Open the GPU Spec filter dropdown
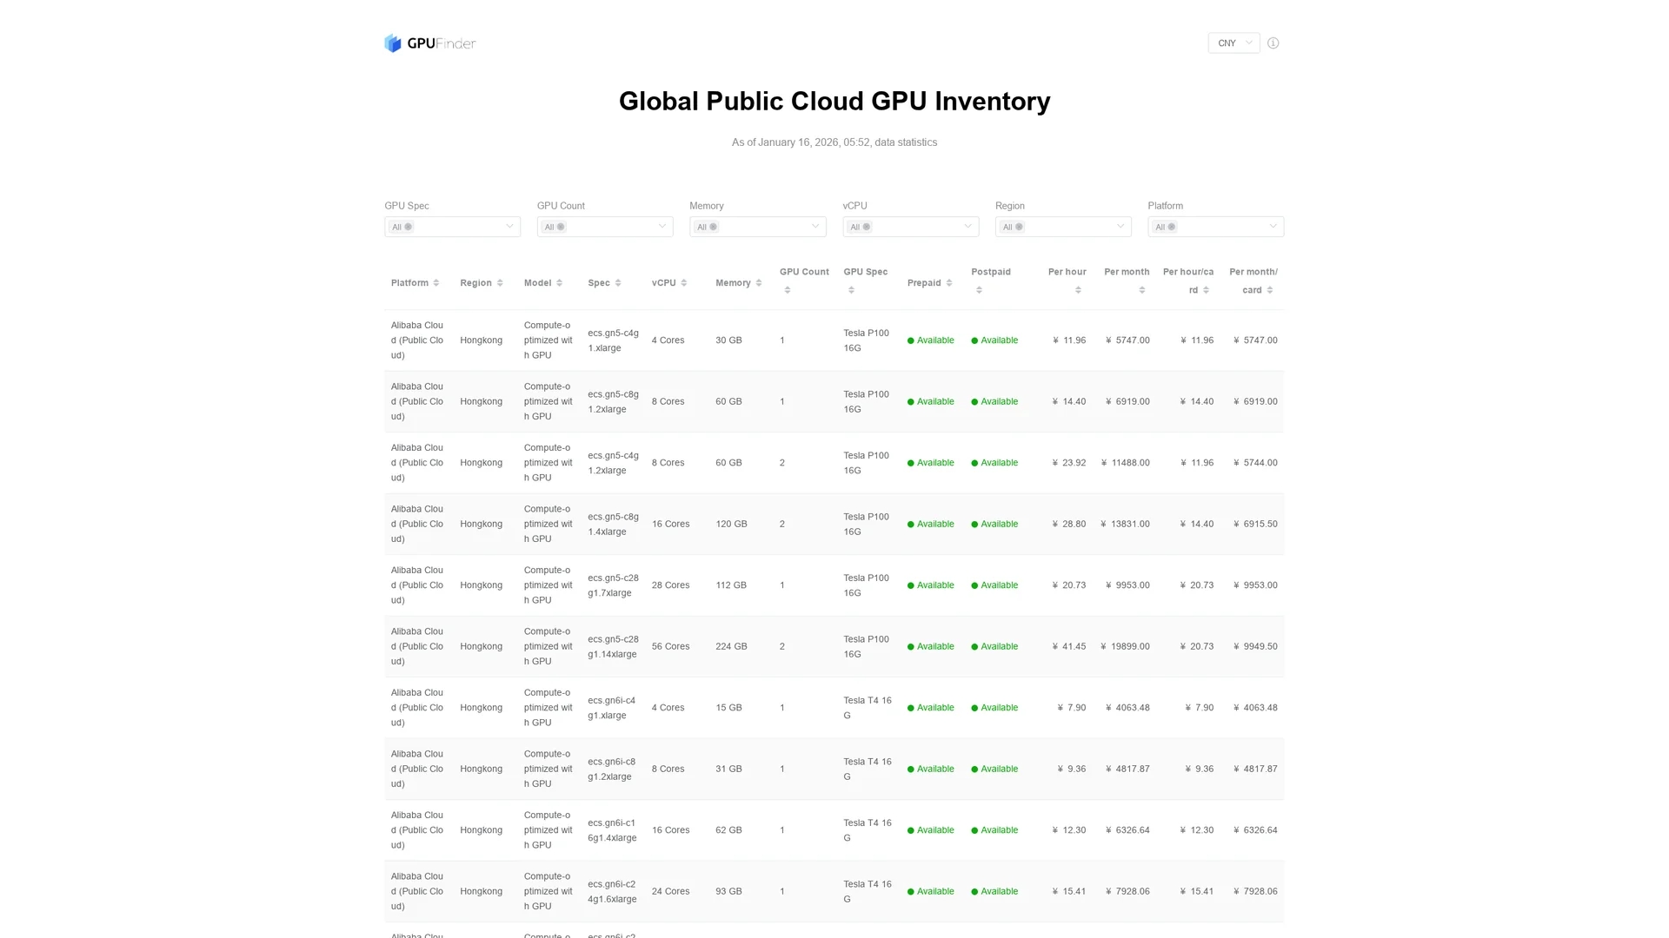The width and height of the screenshot is (1669, 938). [452, 227]
